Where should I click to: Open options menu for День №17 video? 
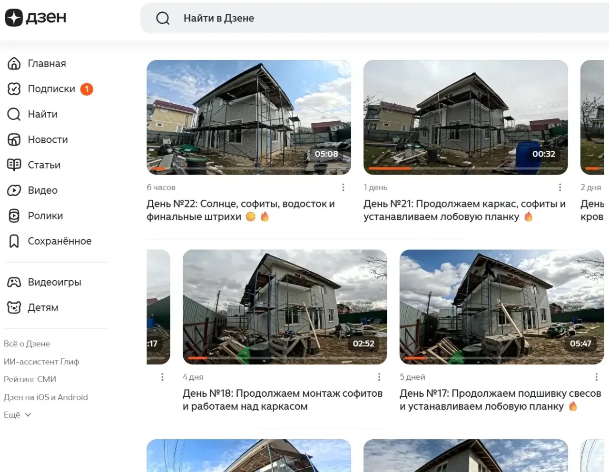click(596, 377)
